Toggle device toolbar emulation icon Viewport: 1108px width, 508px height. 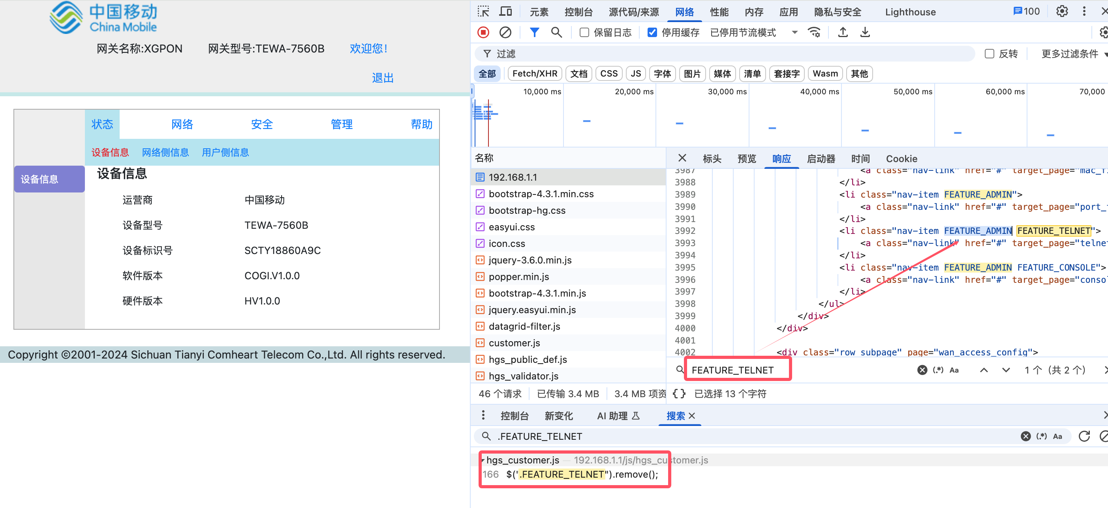click(505, 11)
